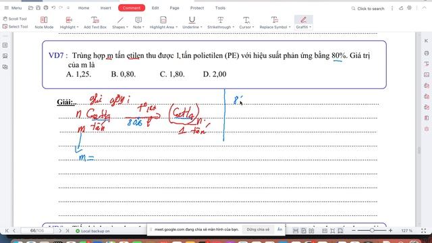Screen dimensions: 432x243
Task: Expand the Graffiti dropdown arrow
Action: coord(310,27)
